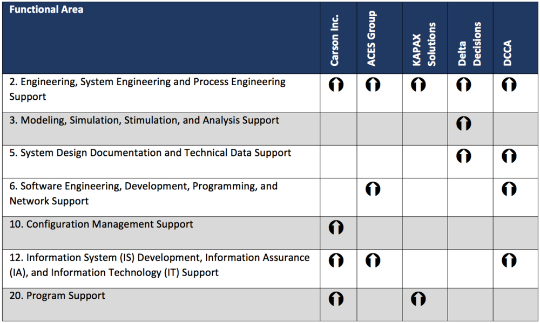Click ACES Group arrow in Information System row
The width and height of the screenshot is (540, 323).
(x=373, y=260)
